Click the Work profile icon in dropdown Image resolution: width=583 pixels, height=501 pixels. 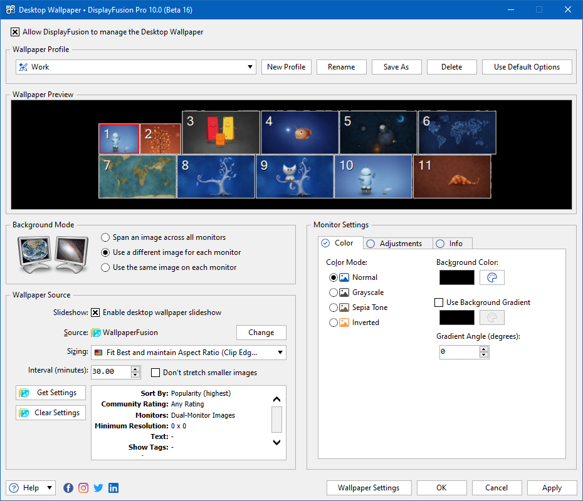pos(23,67)
